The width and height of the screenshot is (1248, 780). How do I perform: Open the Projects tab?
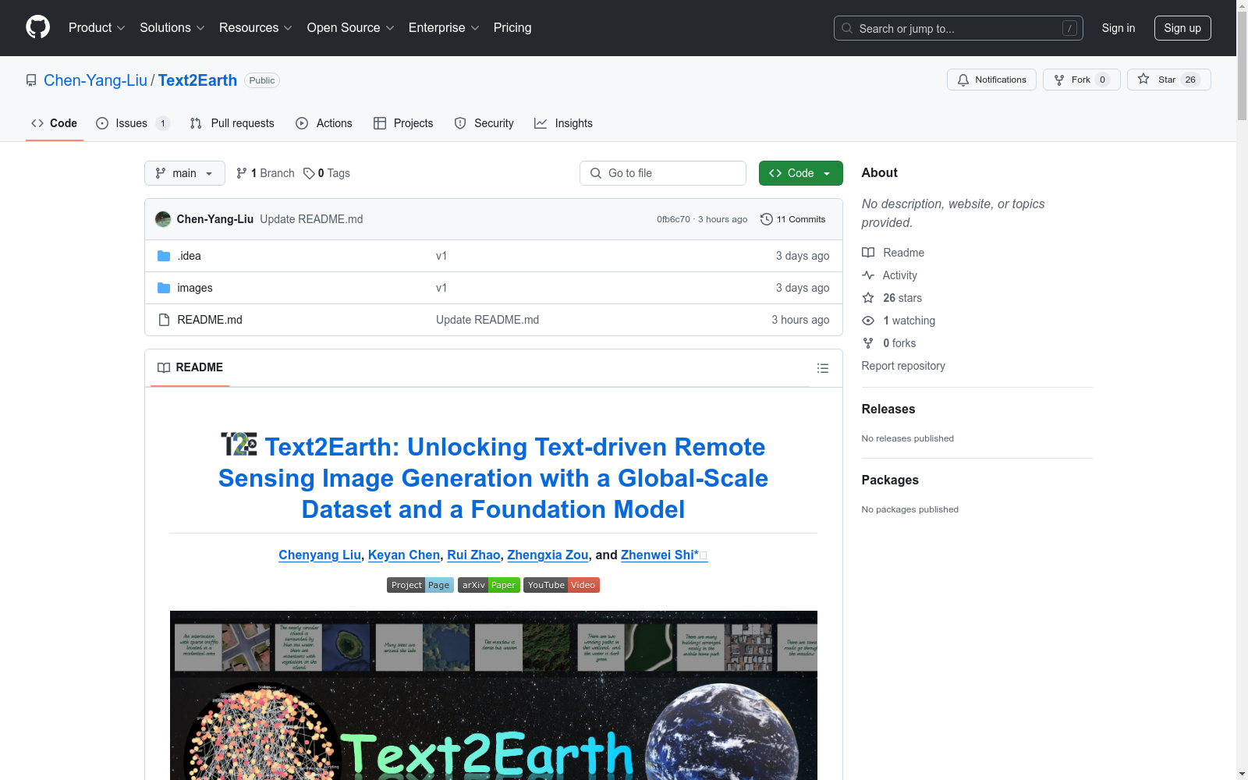click(403, 123)
